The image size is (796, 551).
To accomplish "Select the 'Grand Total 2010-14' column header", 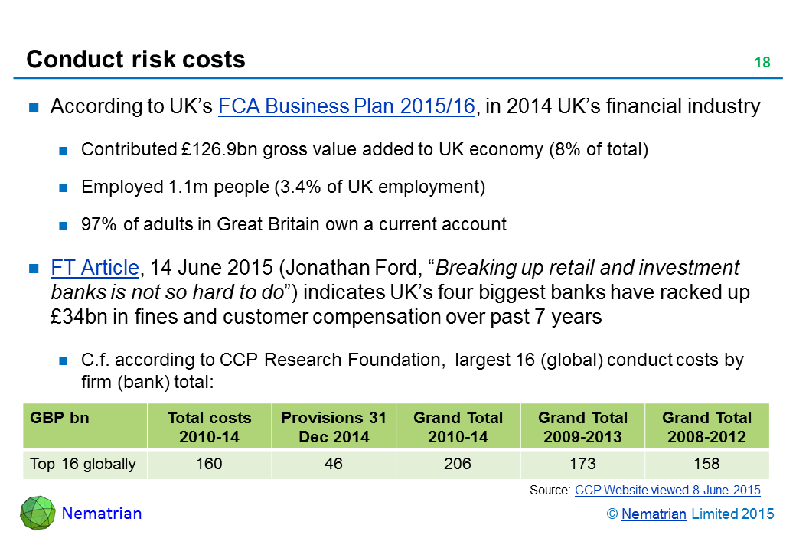I will click(458, 427).
